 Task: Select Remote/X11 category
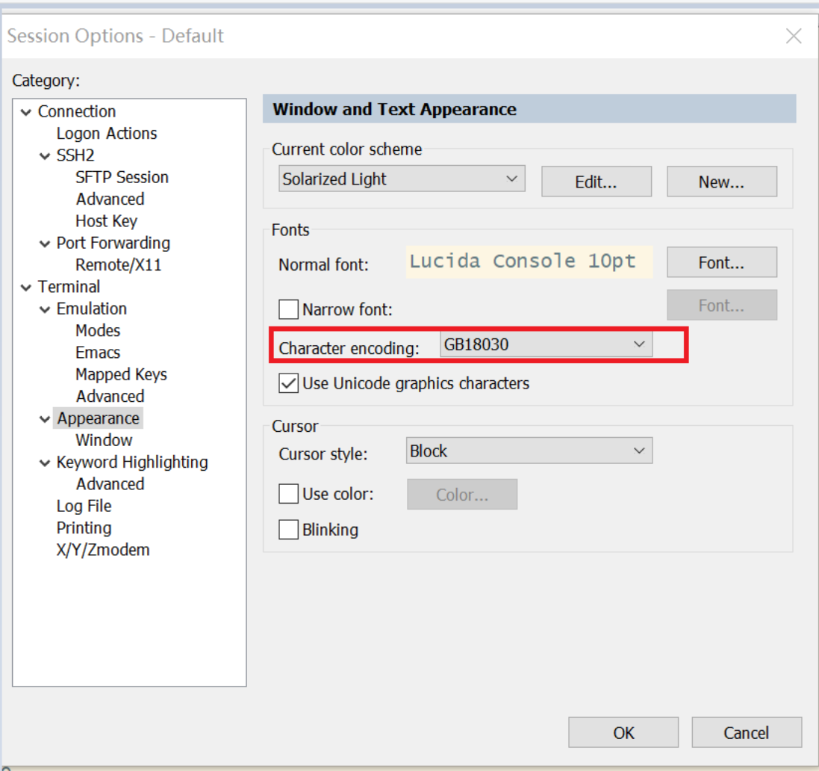[118, 265]
